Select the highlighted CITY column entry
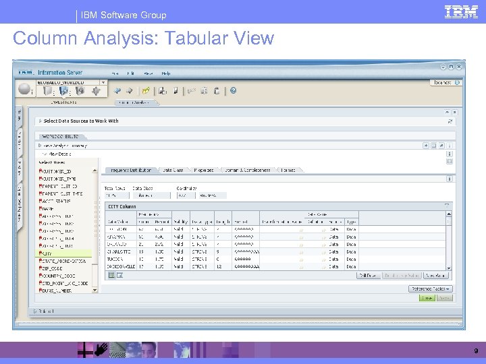Screen dimensions: 486x364 pyautogui.click(x=63, y=253)
